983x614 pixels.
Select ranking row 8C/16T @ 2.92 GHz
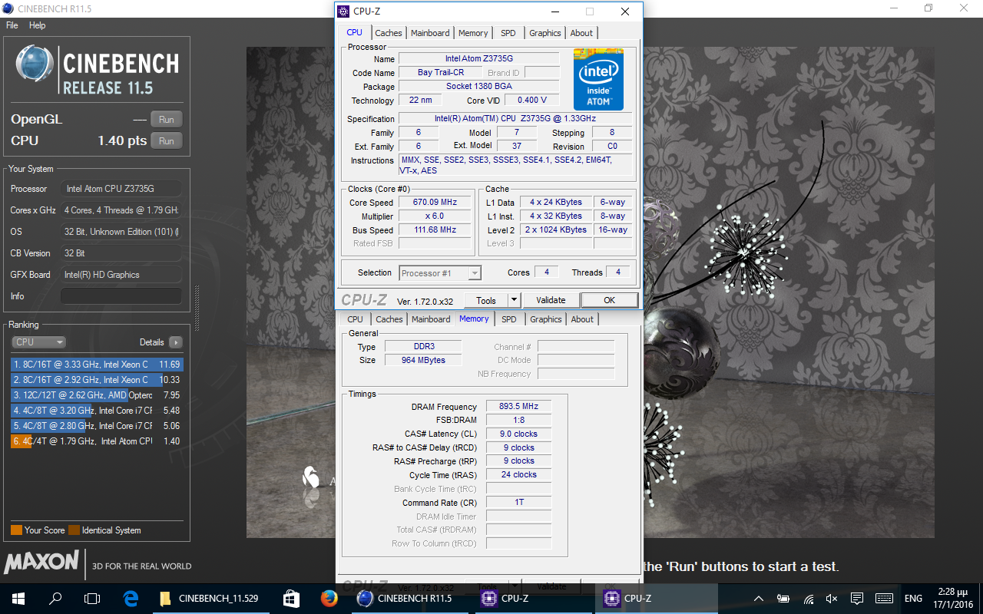[x=97, y=380]
